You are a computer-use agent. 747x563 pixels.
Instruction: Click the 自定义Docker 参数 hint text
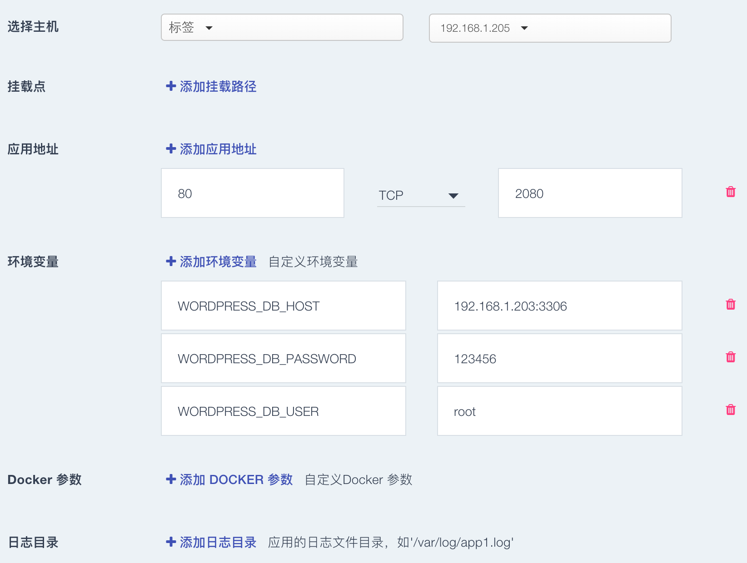359,479
